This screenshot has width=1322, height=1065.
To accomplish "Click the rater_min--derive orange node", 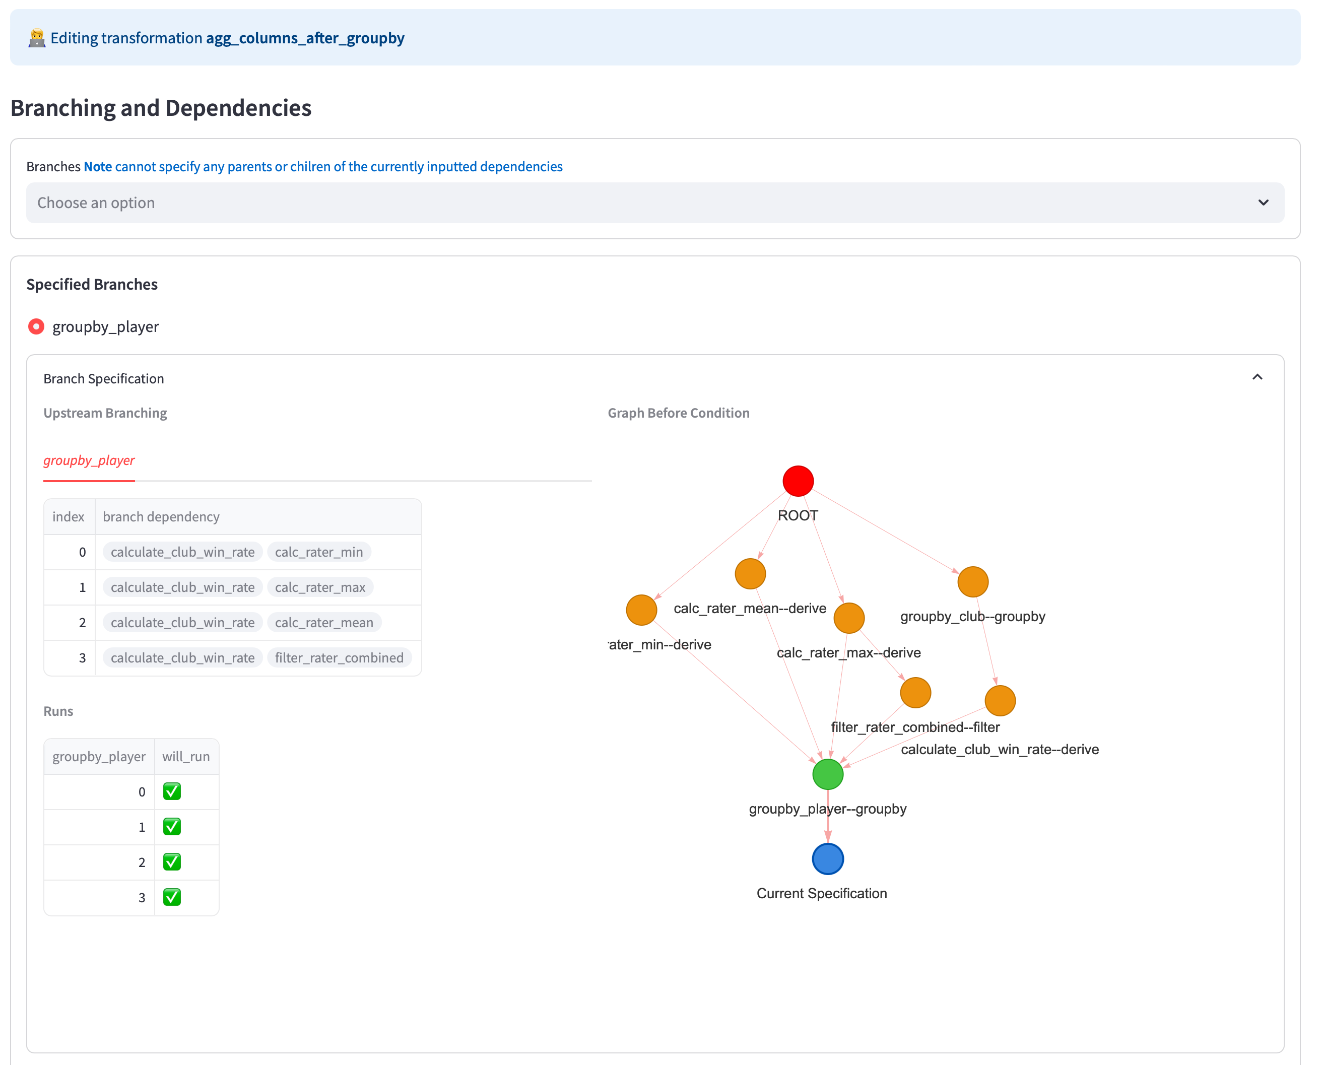I will (x=641, y=610).
